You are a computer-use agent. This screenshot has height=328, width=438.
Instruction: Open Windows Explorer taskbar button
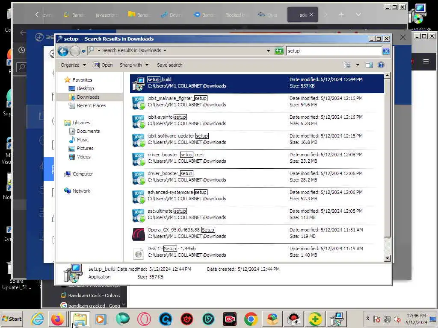80,319
